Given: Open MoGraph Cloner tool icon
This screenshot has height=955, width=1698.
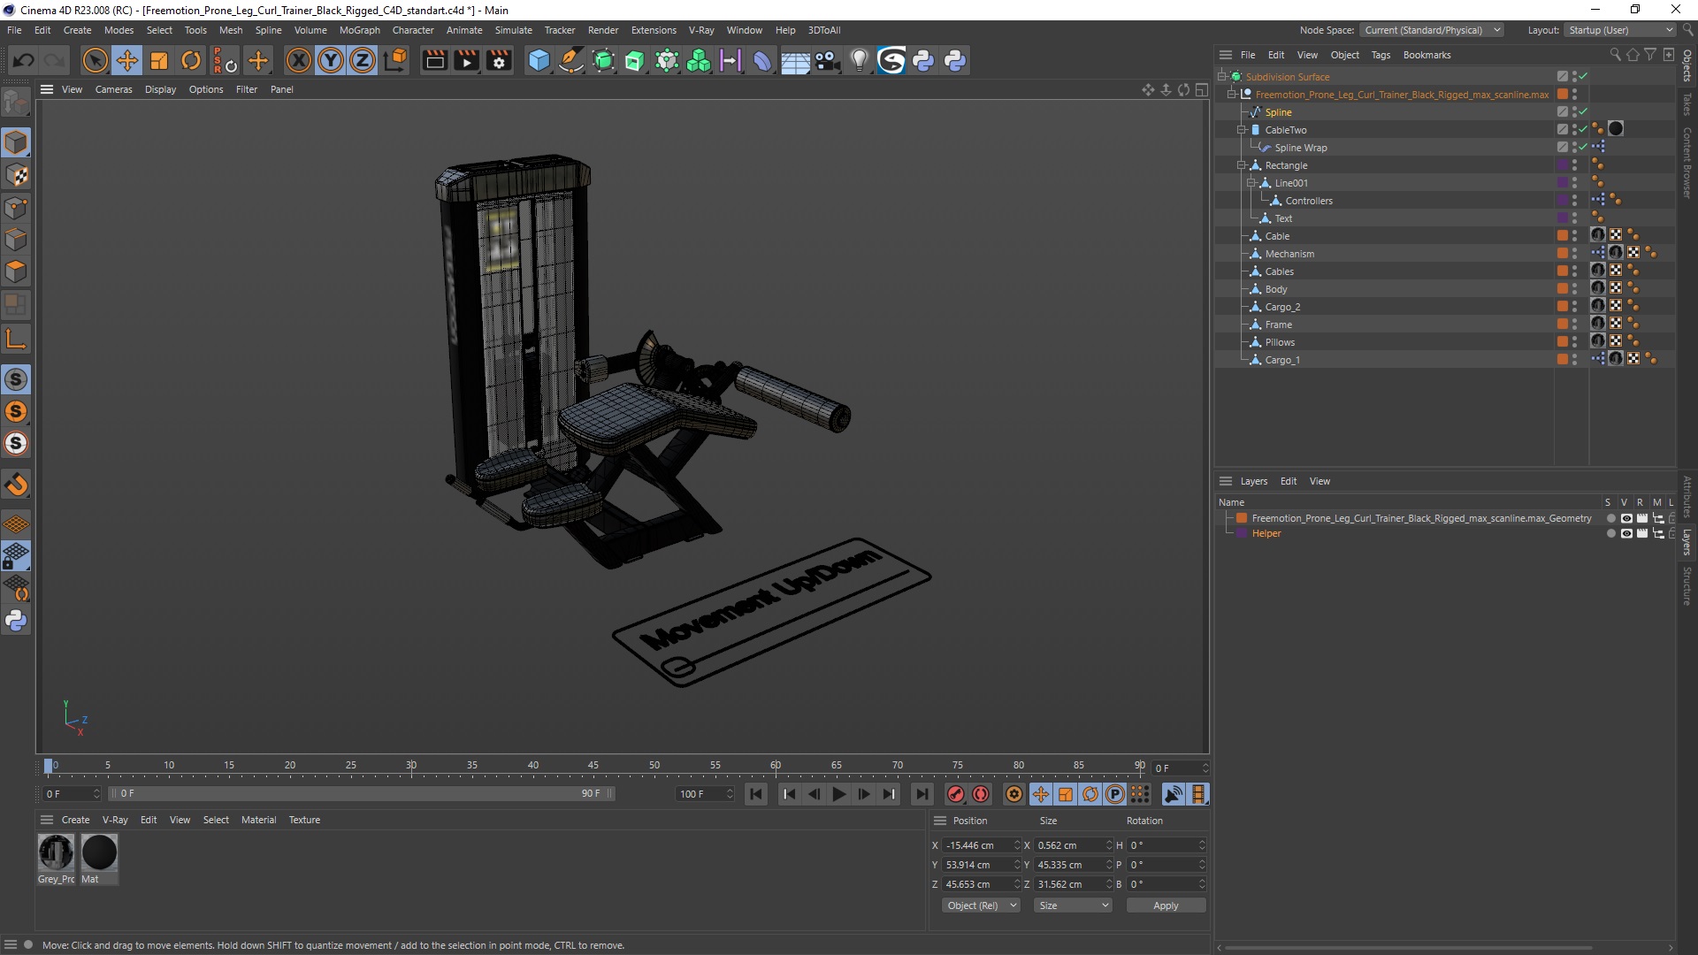Looking at the screenshot, I should 699,60.
